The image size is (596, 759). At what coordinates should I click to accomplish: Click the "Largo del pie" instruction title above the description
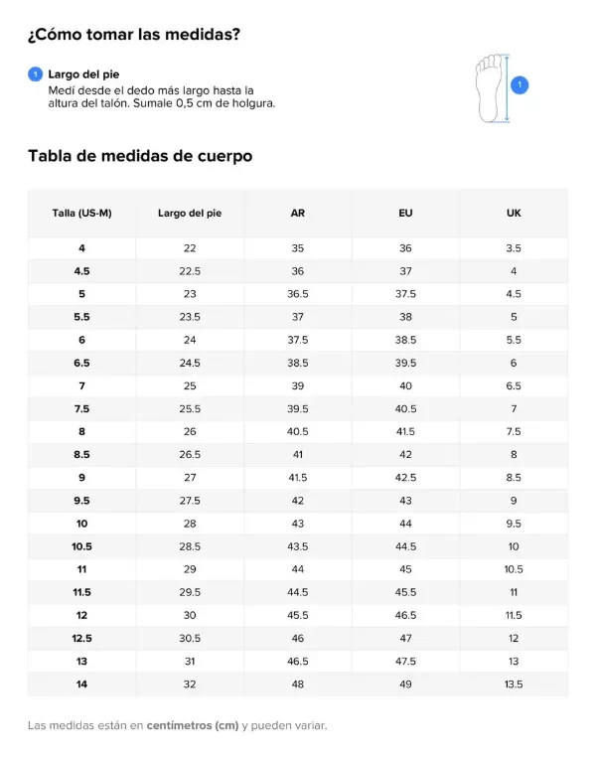click(x=84, y=75)
